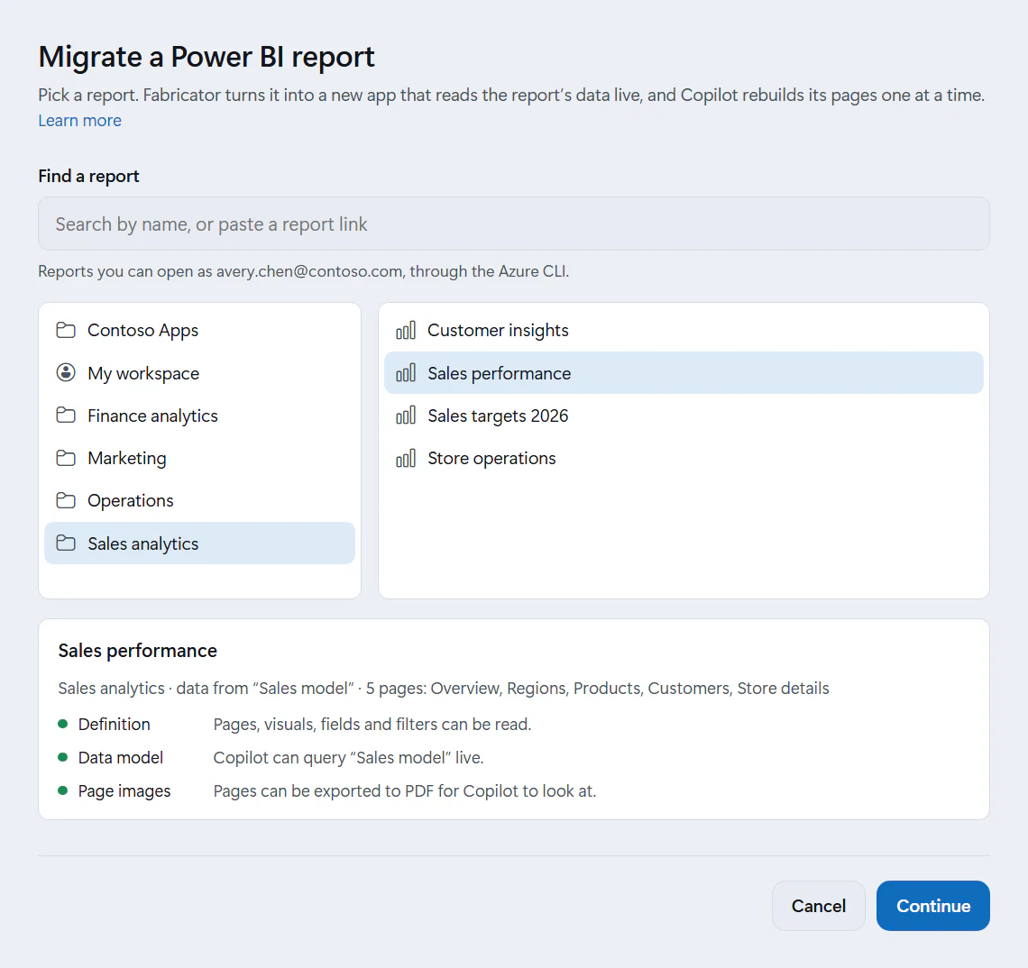Viewport: 1028px width, 968px height.
Task: Pick the Sales performance report
Action: pyautogui.click(x=684, y=373)
